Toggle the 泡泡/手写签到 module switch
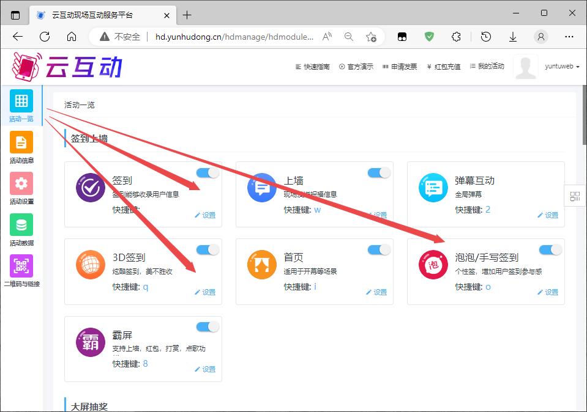The image size is (587, 412). point(550,249)
